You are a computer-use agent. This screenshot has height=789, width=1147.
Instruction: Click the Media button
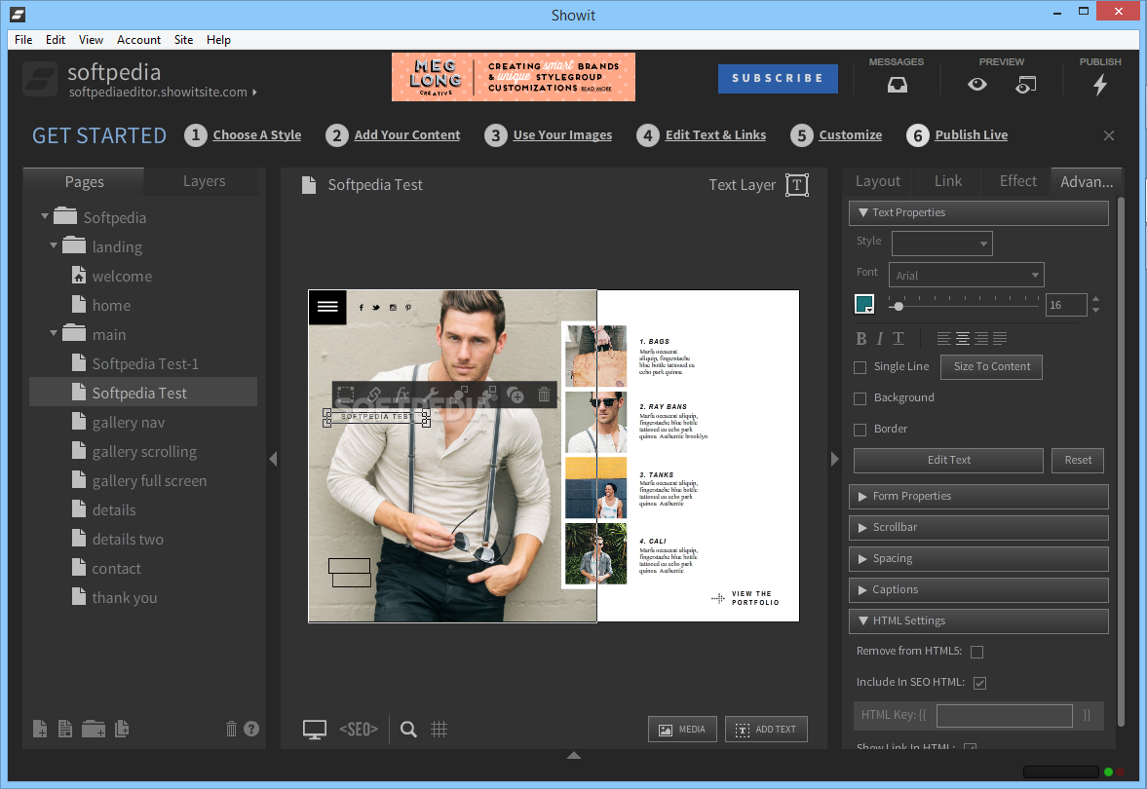(682, 729)
